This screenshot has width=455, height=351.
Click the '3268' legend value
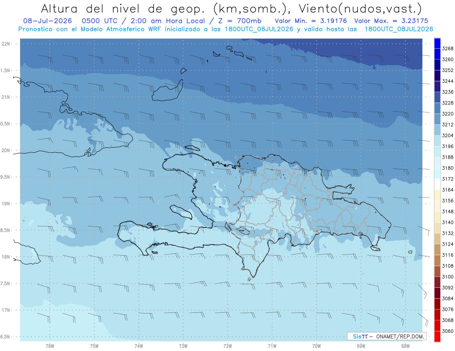tap(448, 48)
